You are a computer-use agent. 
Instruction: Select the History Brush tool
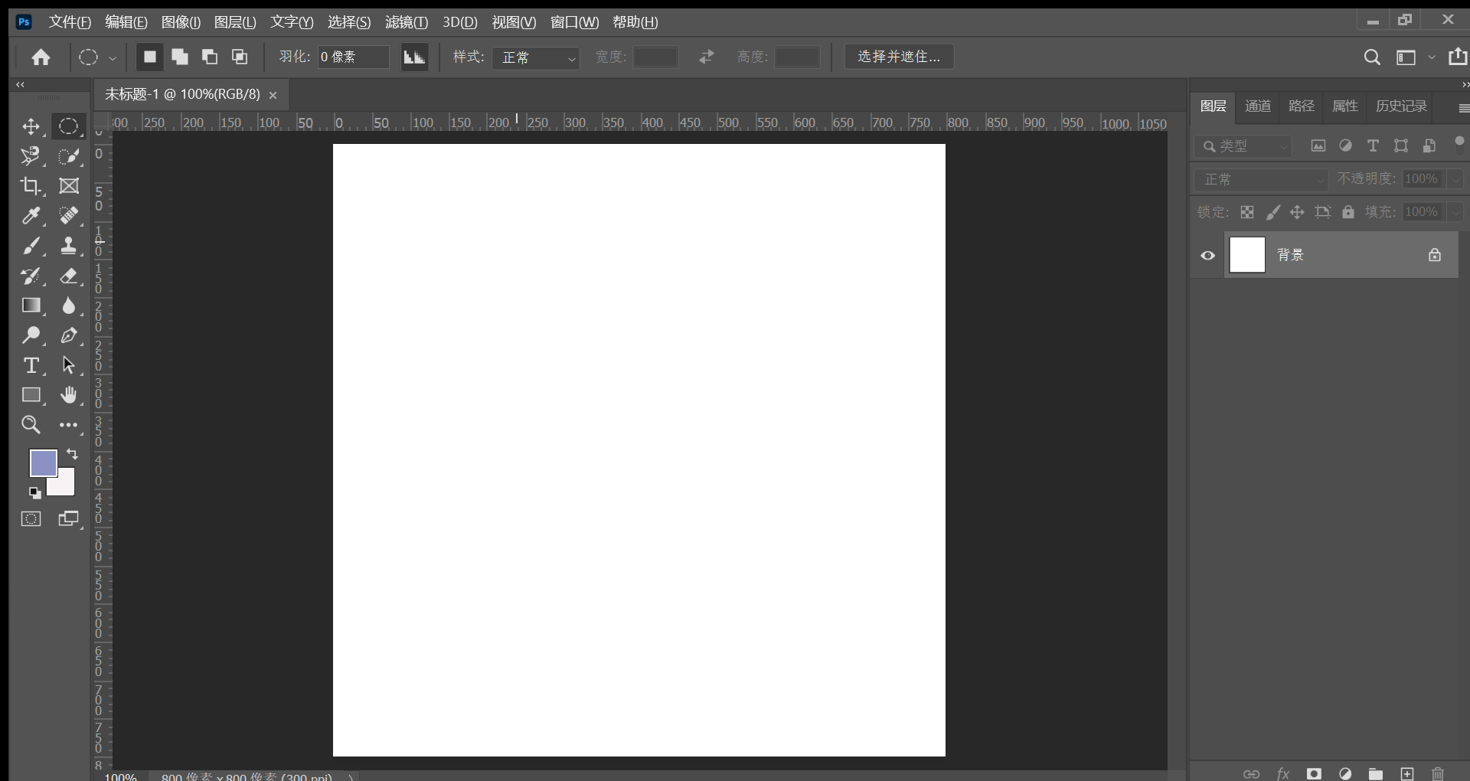[x=31, y=276]
